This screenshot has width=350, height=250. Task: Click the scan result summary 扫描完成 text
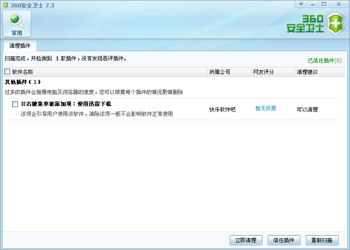click(65, 59)
